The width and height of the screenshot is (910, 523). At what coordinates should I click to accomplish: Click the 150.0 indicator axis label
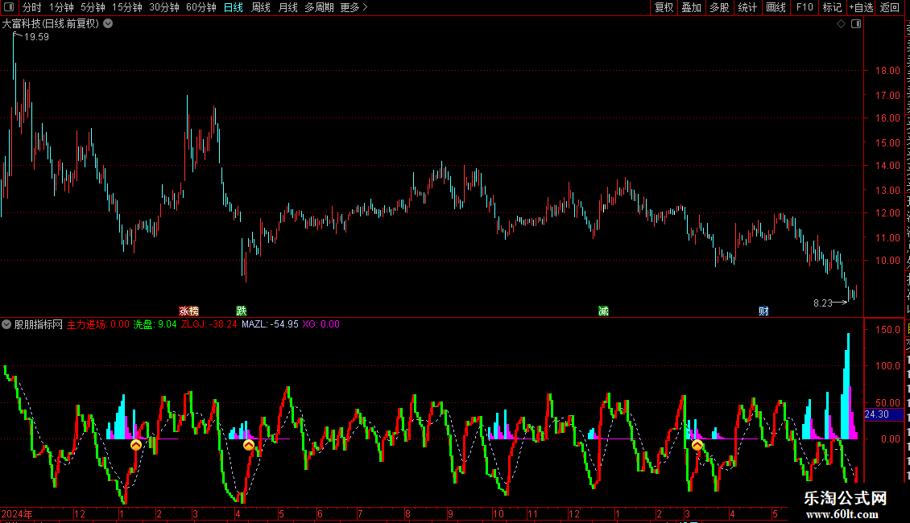(x=888, y=330)
